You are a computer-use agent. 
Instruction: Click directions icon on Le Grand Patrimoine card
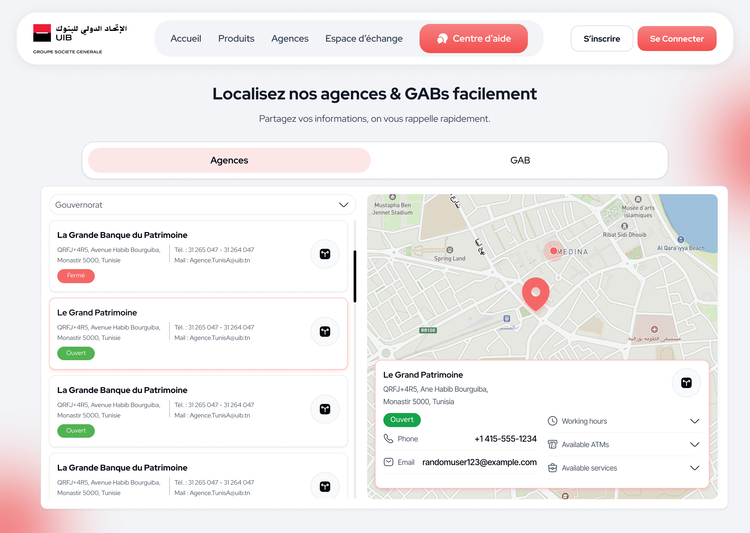click(x=325, y=332)
